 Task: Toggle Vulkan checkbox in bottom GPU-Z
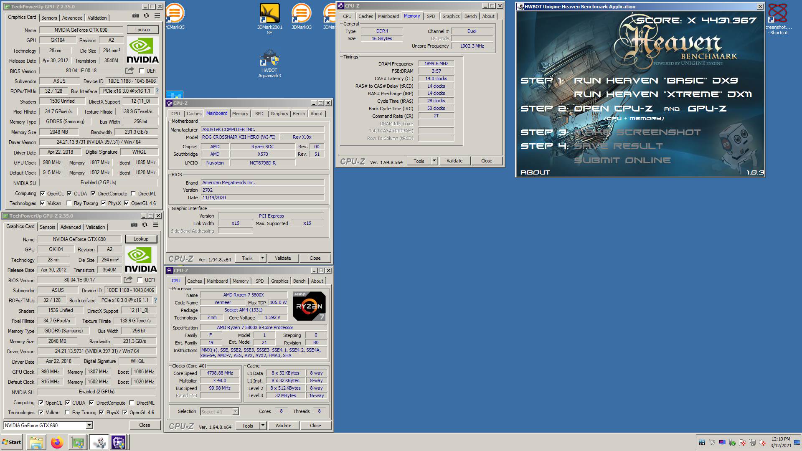coord(41,413)
